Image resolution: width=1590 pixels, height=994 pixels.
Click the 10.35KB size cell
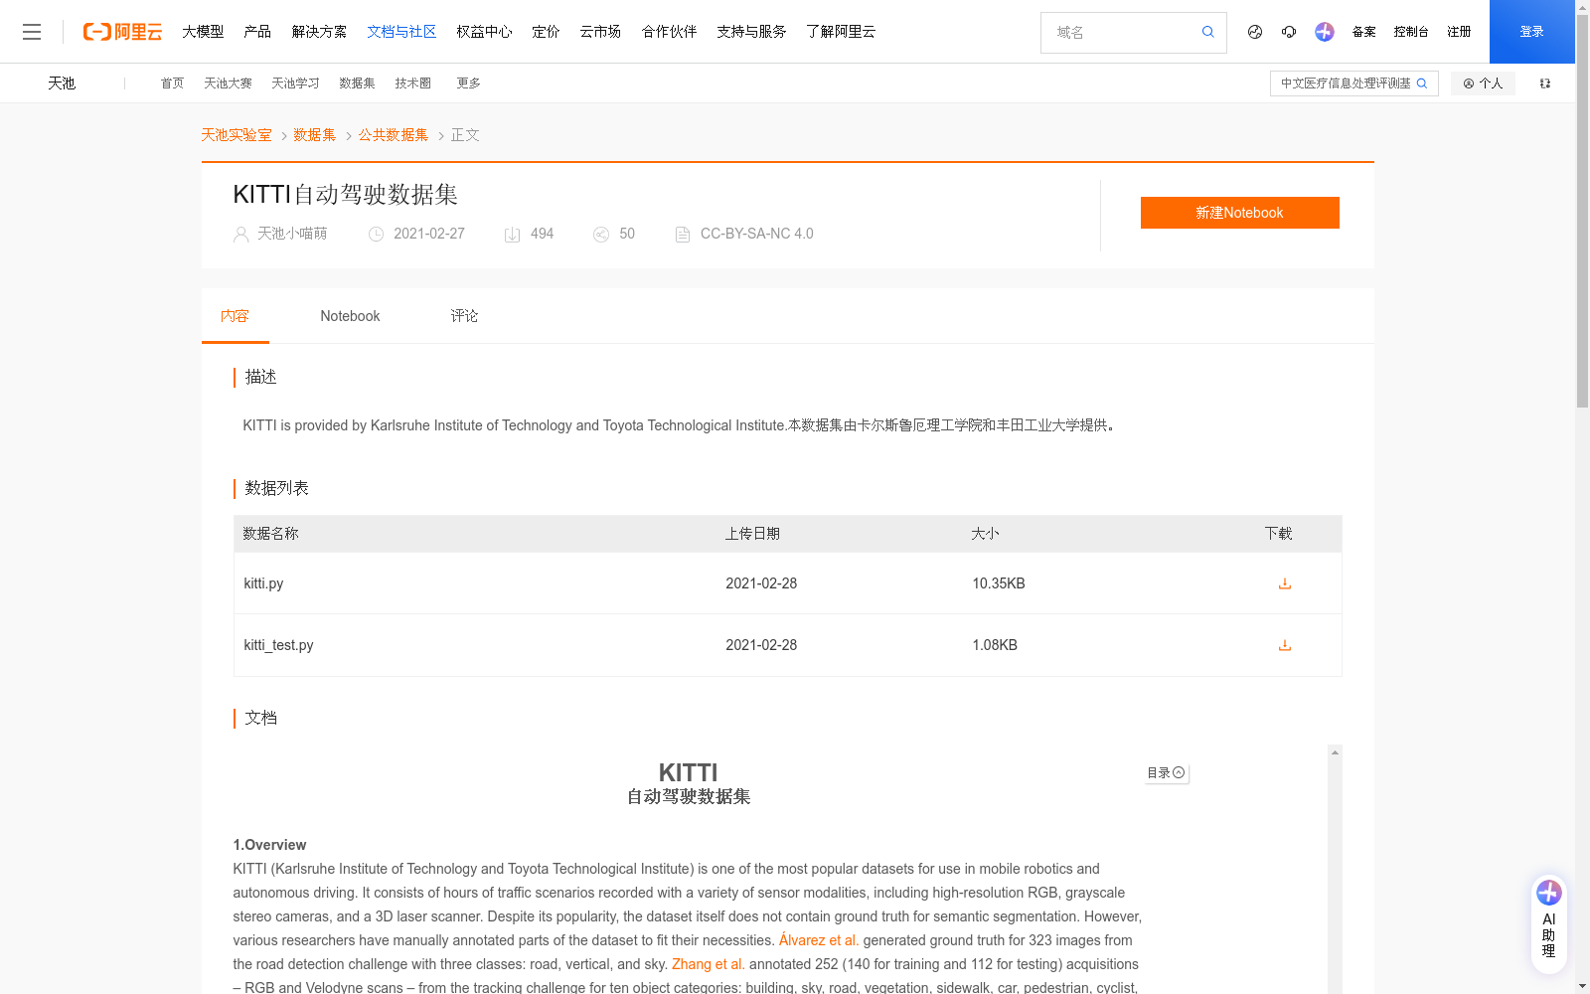coord(998,583)
